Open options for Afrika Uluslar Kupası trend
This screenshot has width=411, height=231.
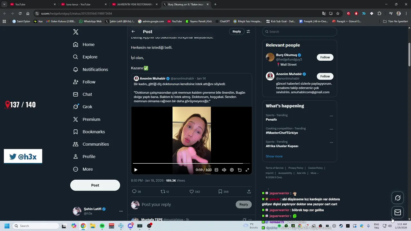(331, 142)
